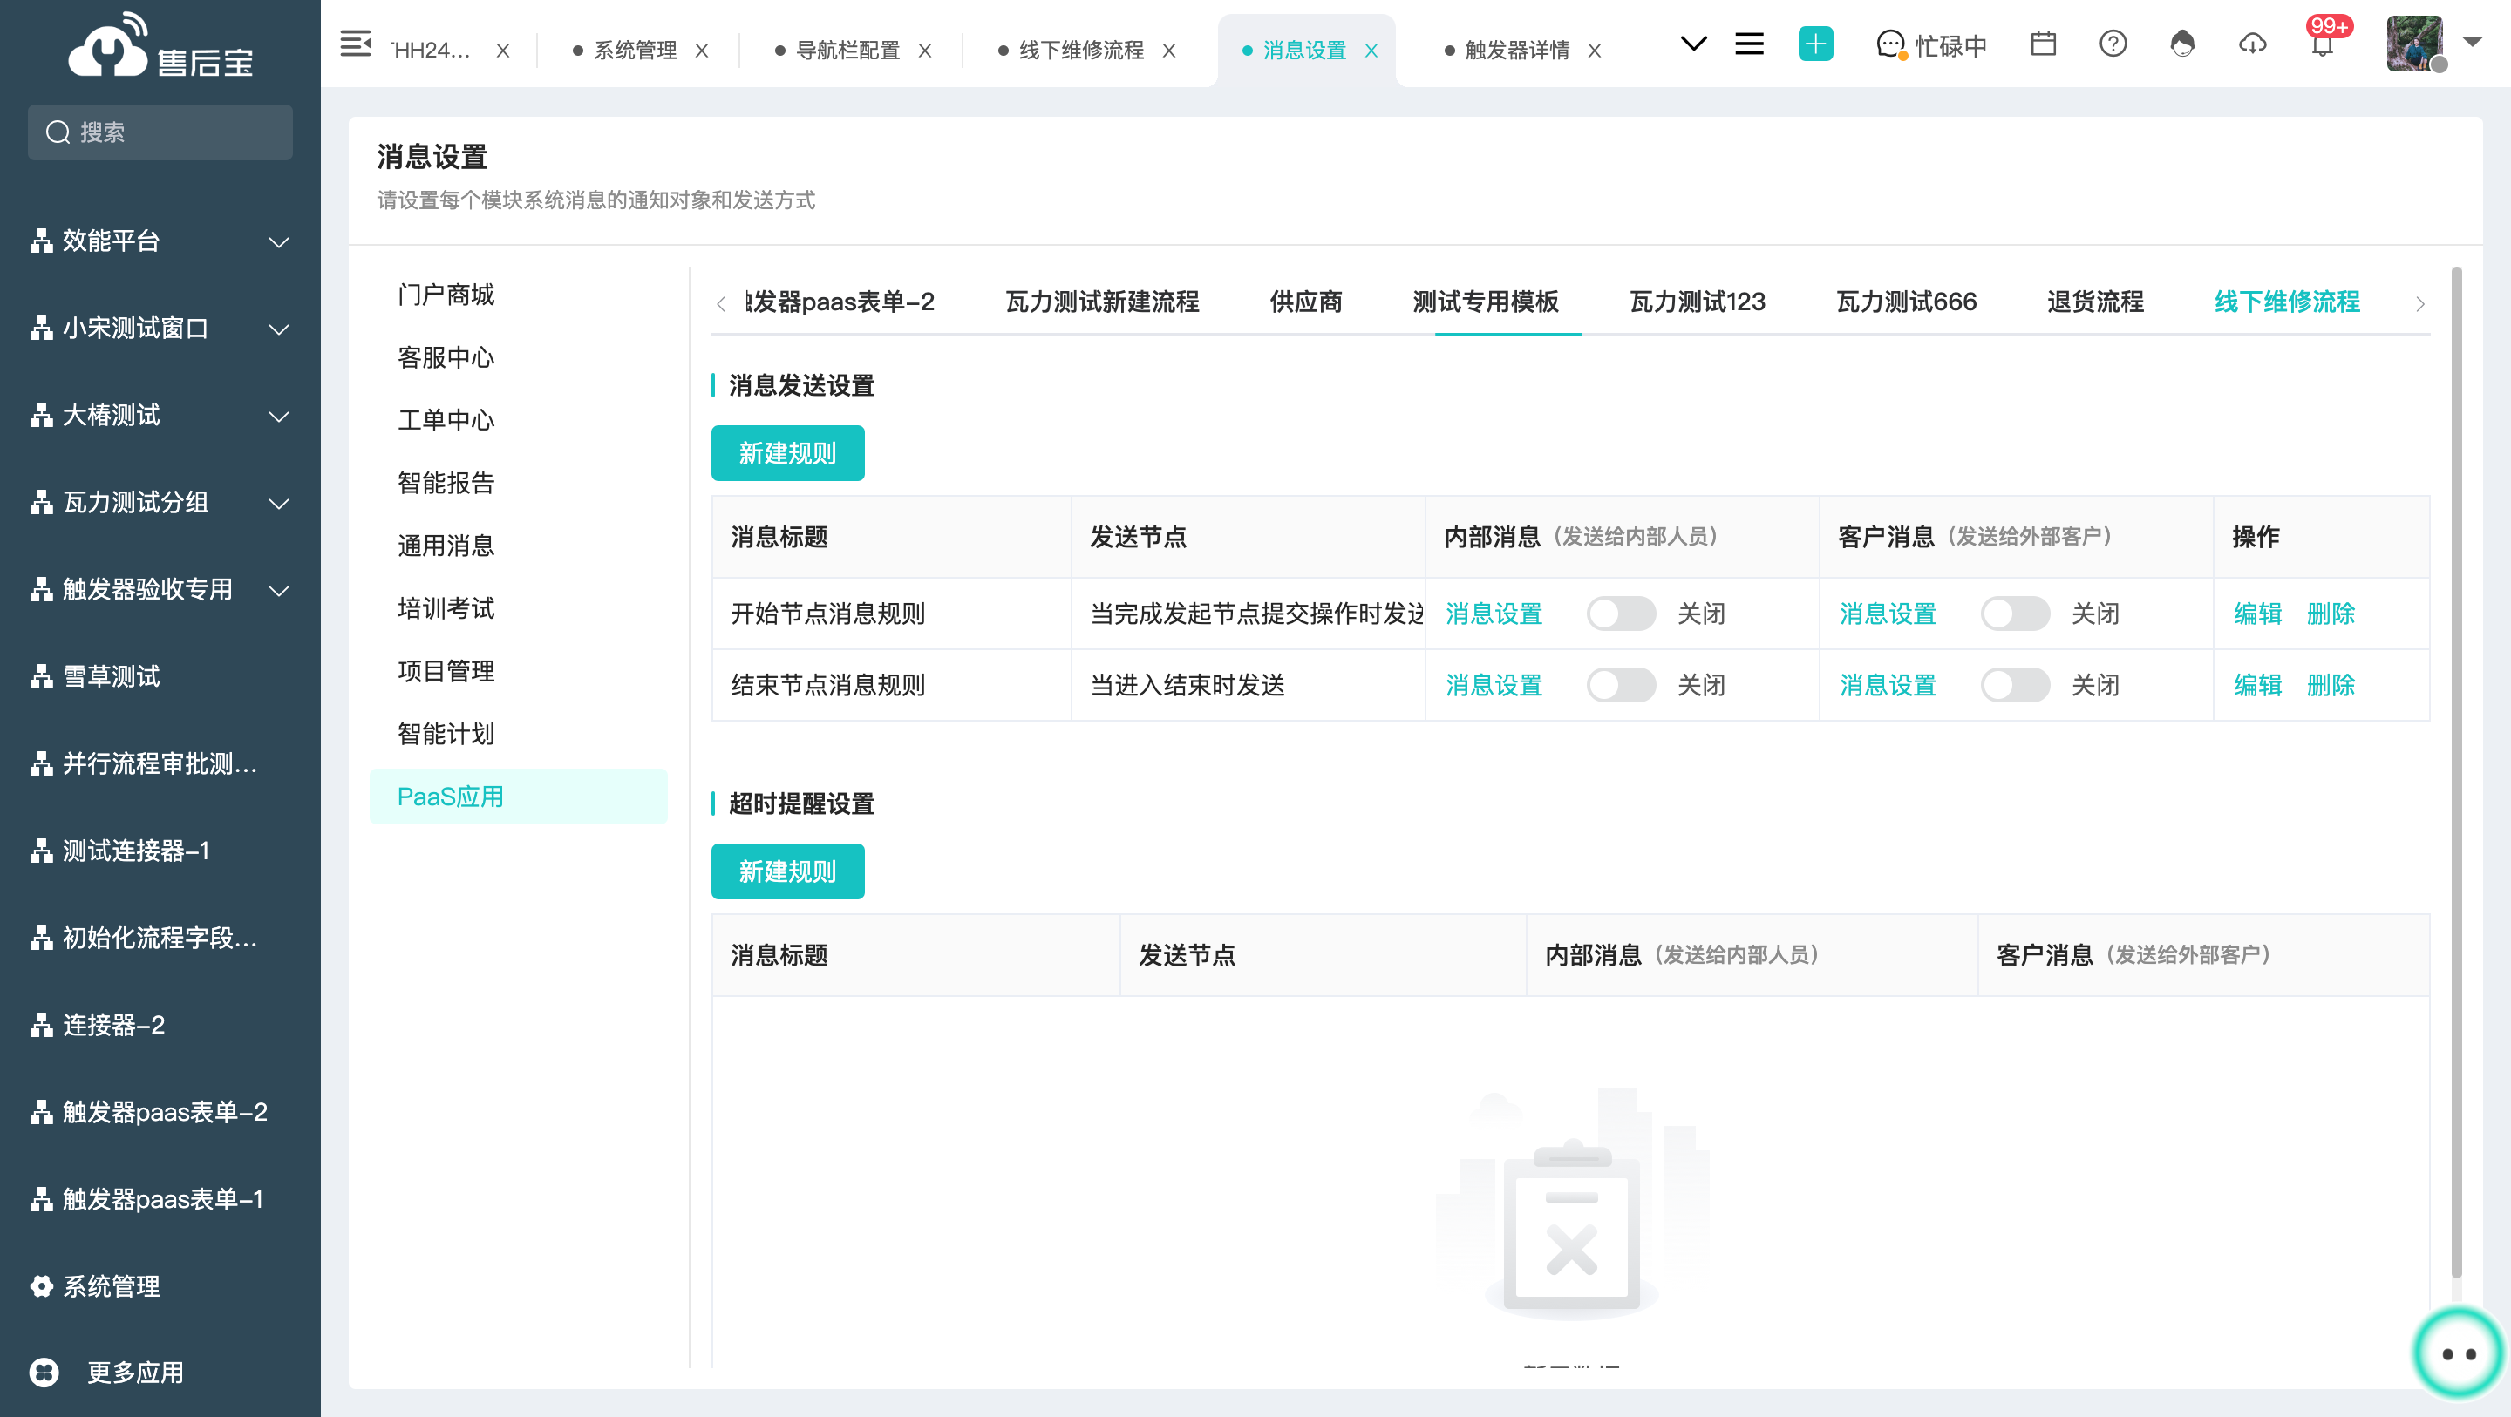Click 新建规则 under 超时提醒设置
2511x1417 pixels.
(x=787, y=871)
